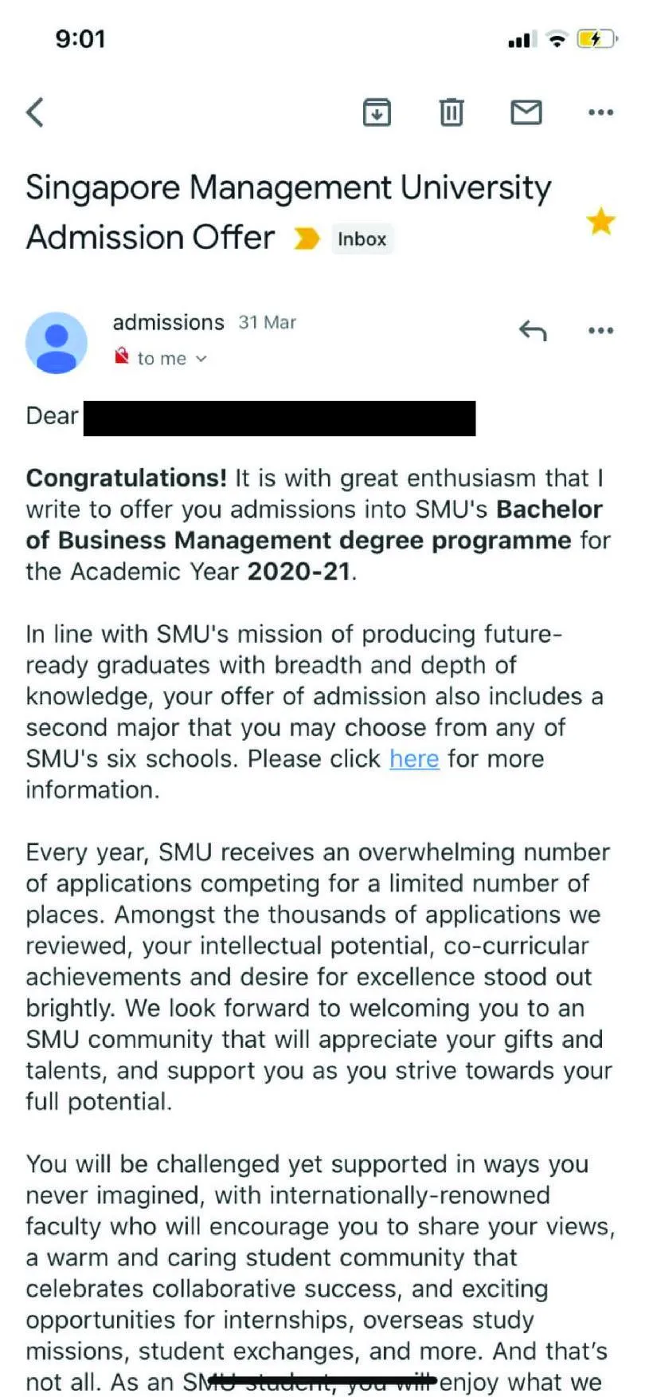Toggle the yellow star on this email
The width and height of the screenshot is (645, 1397).
click(x=601, y=221)
